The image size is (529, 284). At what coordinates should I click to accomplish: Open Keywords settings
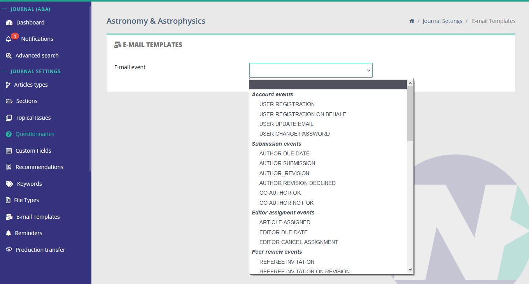[x=30, y=184]
